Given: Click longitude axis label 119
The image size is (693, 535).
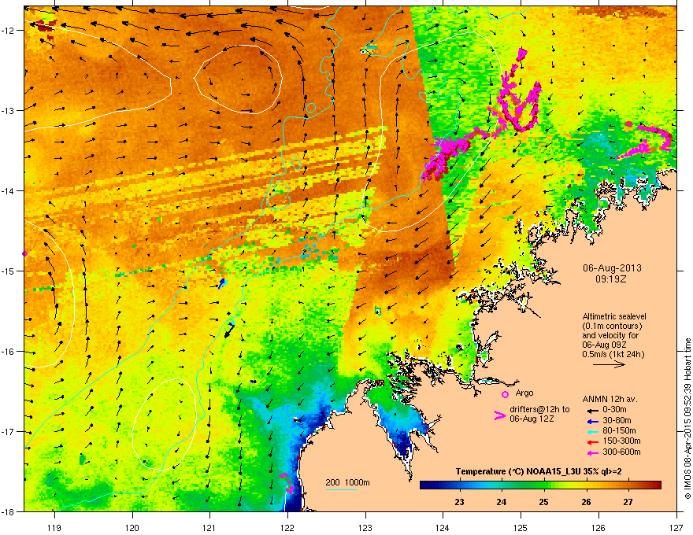Looking at the screenshot, I should (54, 527).
